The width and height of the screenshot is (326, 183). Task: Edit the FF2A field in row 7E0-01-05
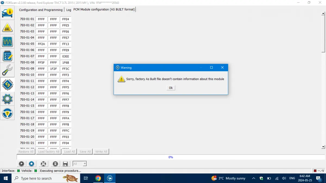(41, 44)
